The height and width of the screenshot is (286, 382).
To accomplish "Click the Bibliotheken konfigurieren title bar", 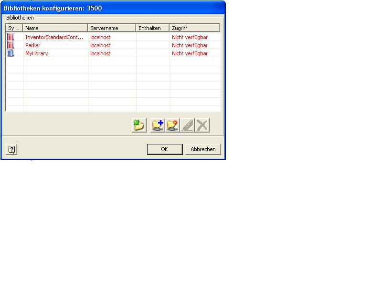I will click(113, 8).
